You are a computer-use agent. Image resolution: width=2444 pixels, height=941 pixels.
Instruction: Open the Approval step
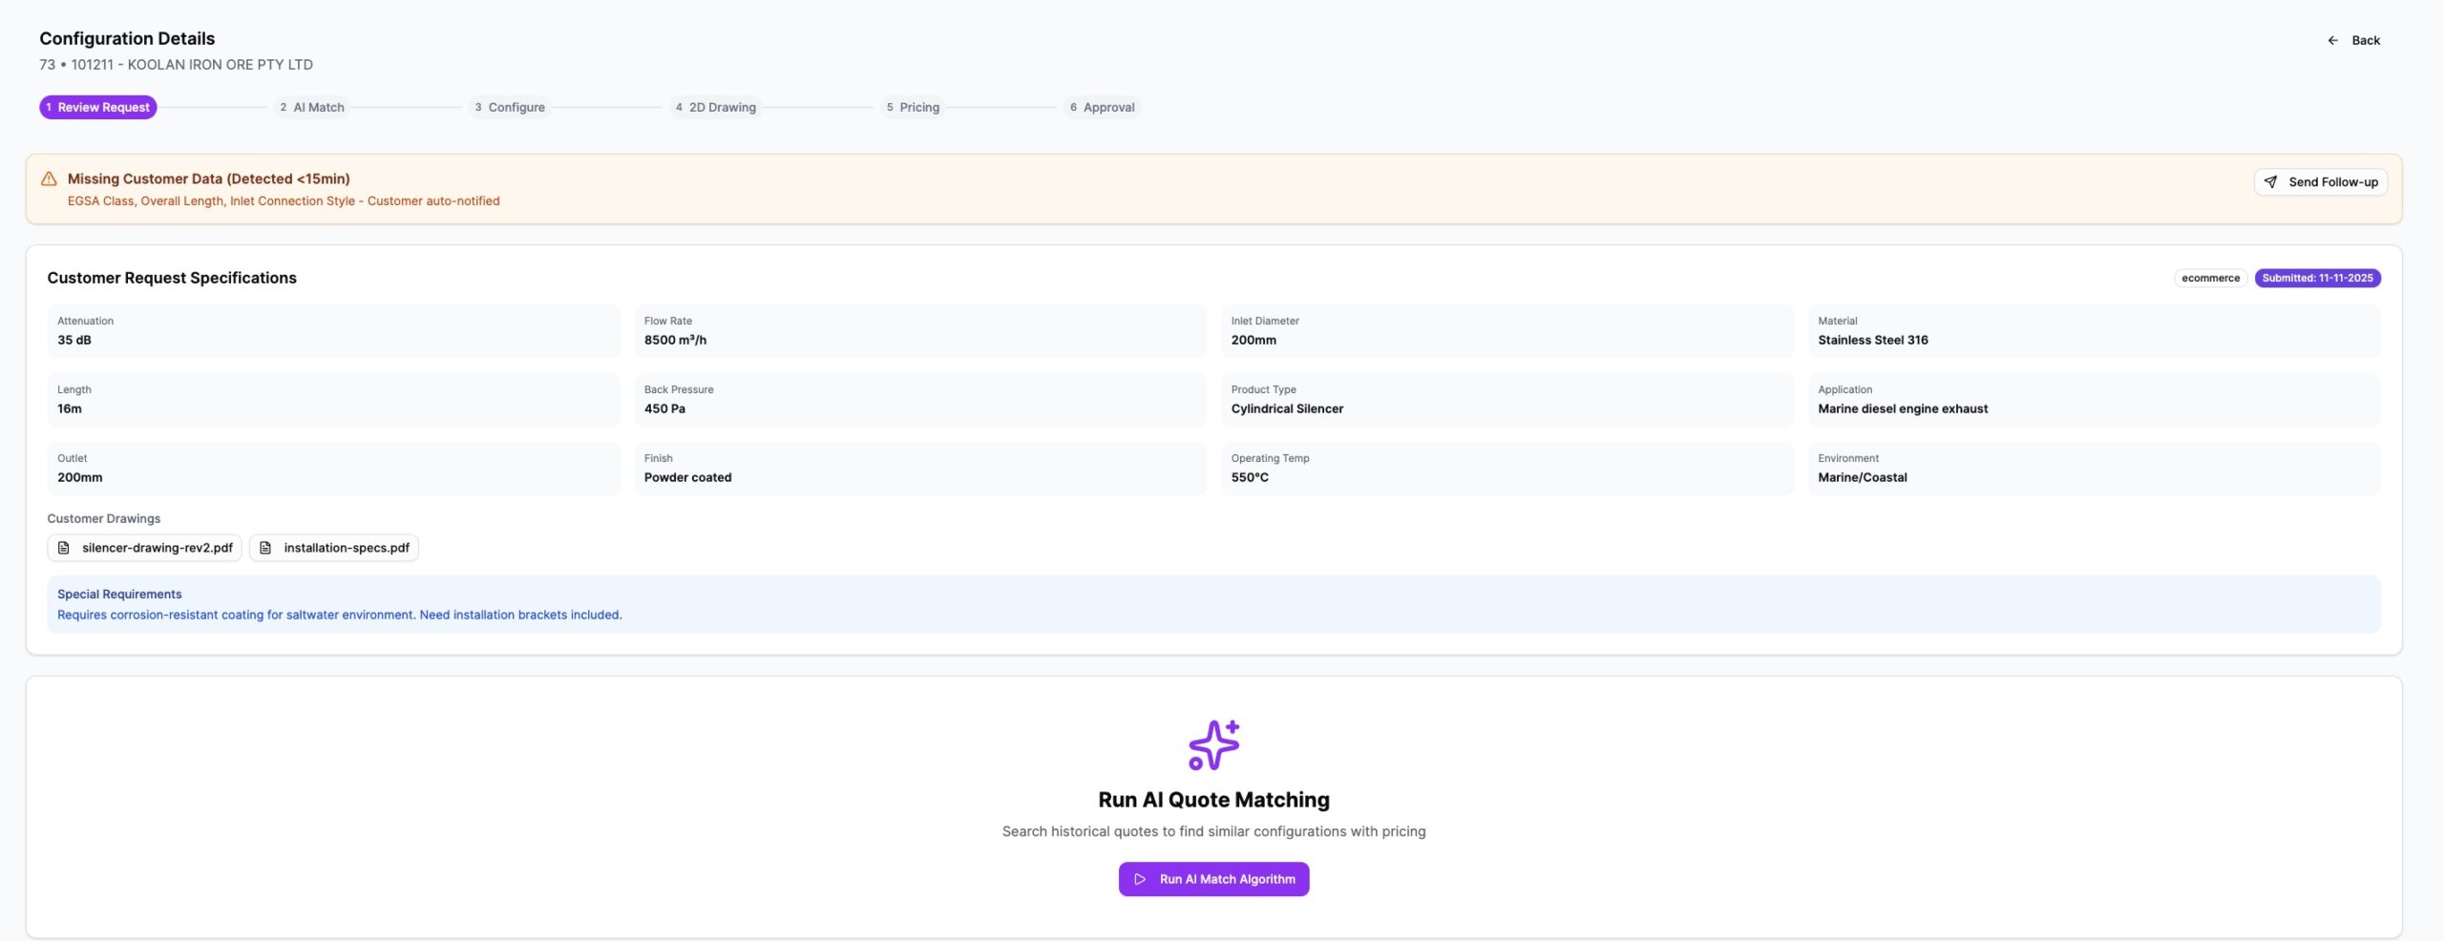point(1103,107)
